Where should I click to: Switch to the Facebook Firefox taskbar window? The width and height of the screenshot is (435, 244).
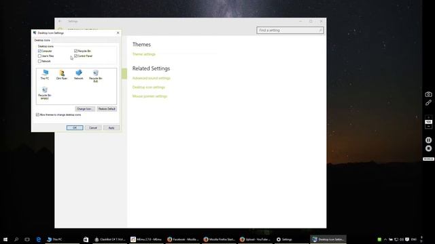(183, 239)
